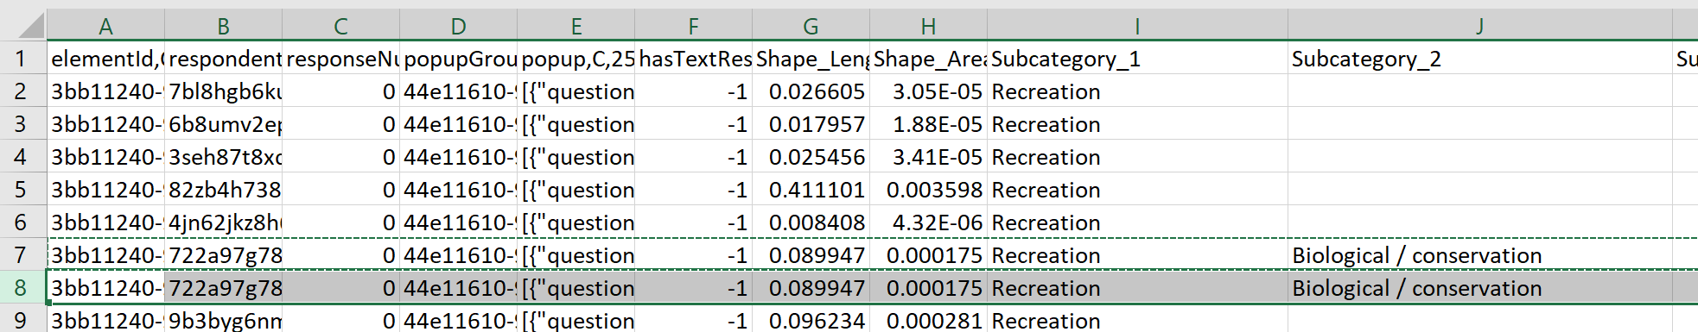The image size is (1698, 332).
Task: Click Shape_Area value 4.32E-06
Action: [928, 222]
